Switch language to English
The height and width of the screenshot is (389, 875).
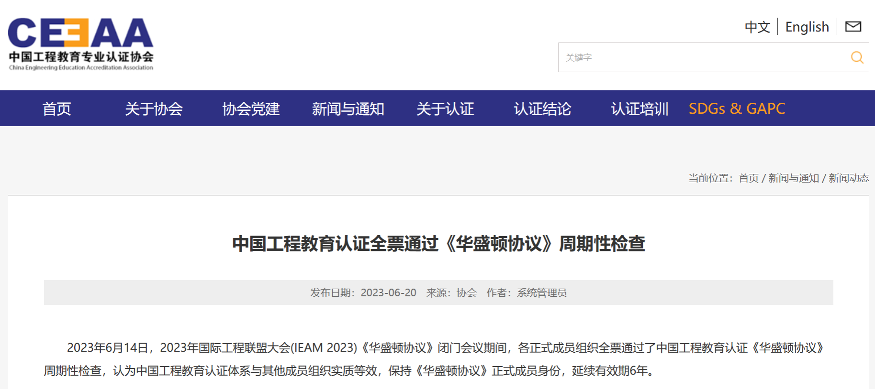[807, 27]
